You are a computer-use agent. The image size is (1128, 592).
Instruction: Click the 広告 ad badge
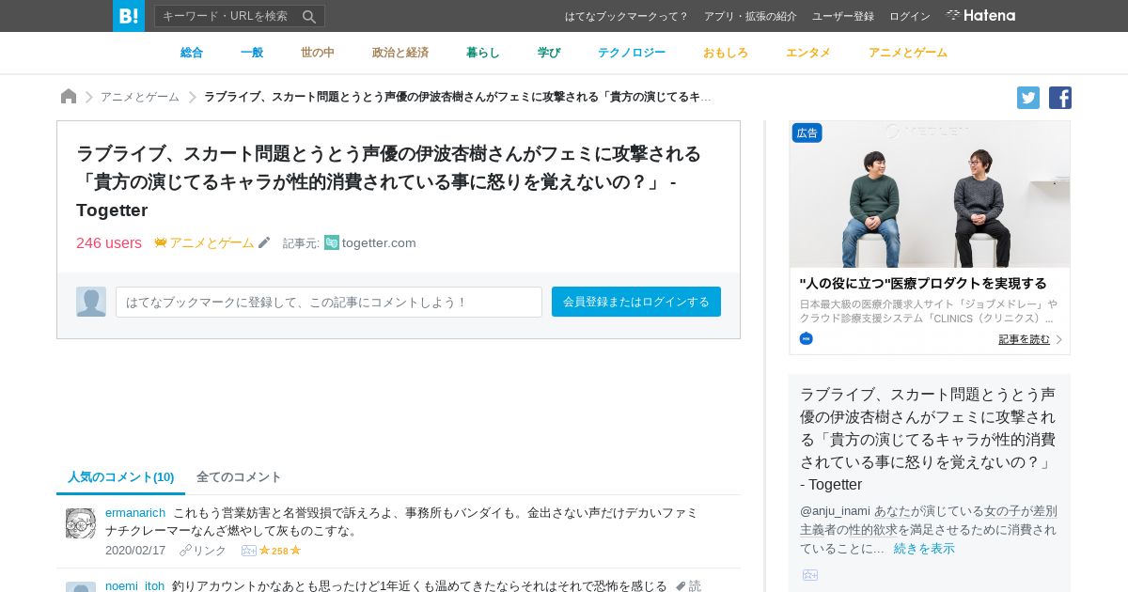[807, 132]
